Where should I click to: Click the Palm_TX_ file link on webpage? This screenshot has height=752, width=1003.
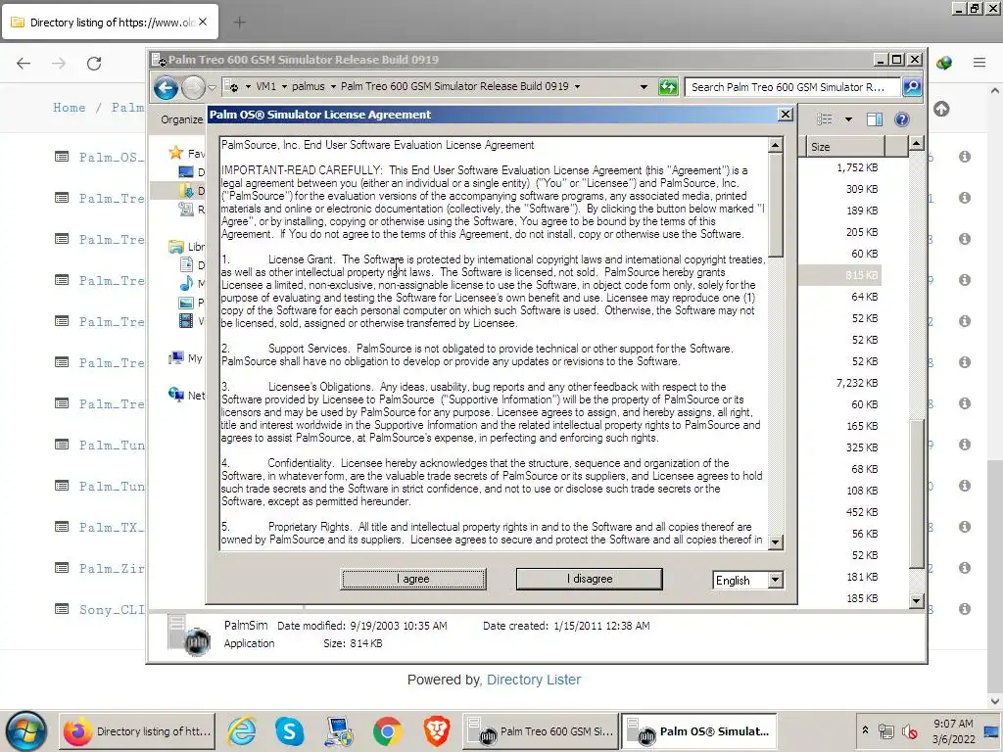[112, 528]
